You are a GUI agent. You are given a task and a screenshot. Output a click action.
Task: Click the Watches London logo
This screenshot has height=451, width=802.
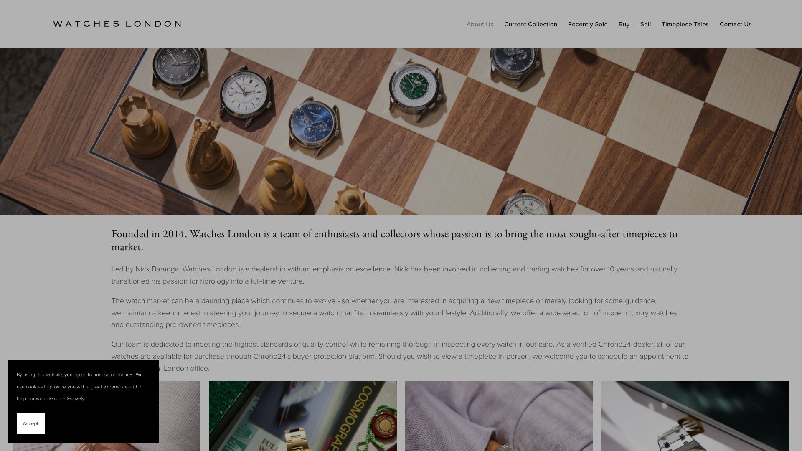(117, 24)
